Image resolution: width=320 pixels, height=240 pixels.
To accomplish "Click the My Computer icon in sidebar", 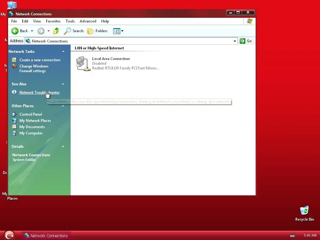I will 14,133.
